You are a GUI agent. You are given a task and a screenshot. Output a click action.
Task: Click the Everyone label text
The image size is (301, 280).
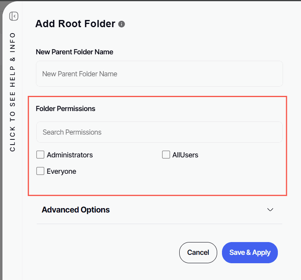(x=61, y=172)
